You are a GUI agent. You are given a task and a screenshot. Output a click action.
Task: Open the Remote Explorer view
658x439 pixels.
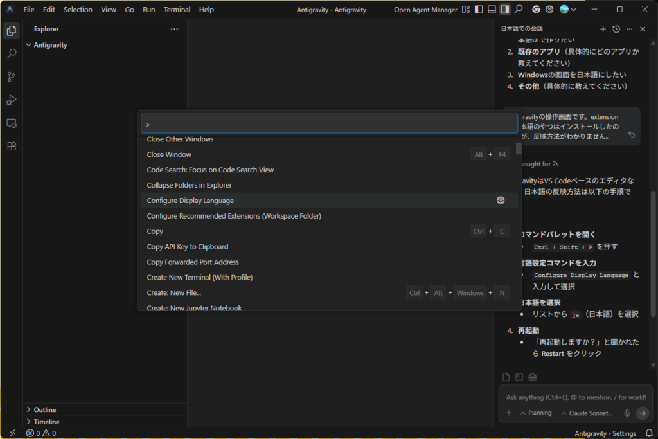point(11,123)
